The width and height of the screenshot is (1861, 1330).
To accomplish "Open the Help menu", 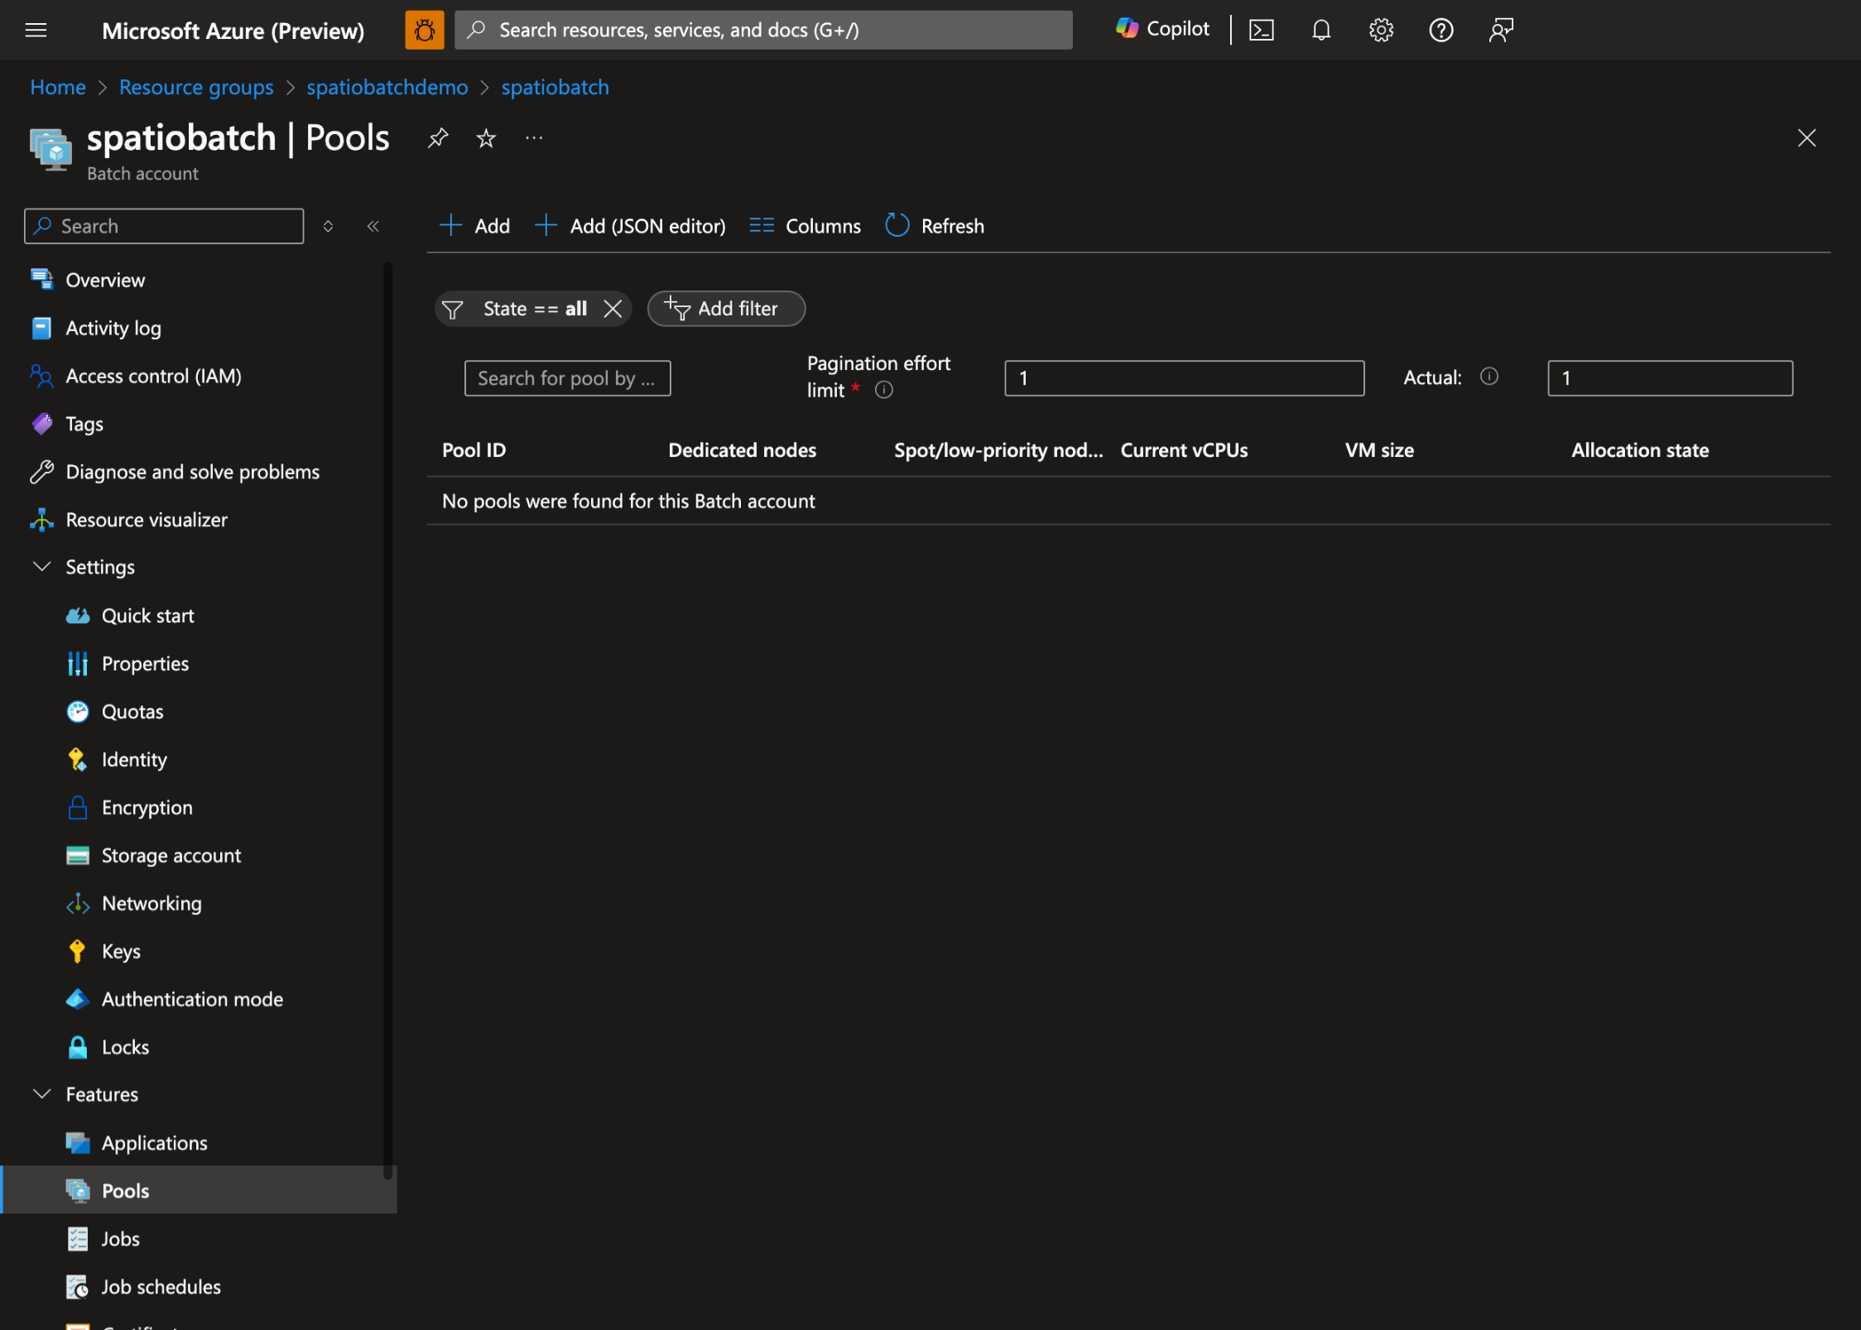I will [1440, 30].
